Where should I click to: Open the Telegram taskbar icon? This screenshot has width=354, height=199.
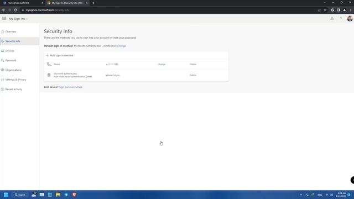[x=66, y=195]
